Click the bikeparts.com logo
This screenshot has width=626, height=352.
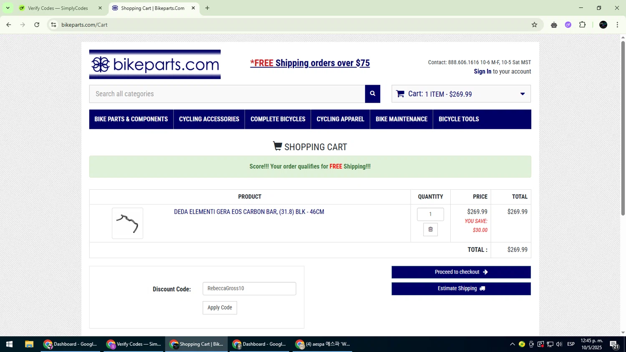(x=155, y=64)
